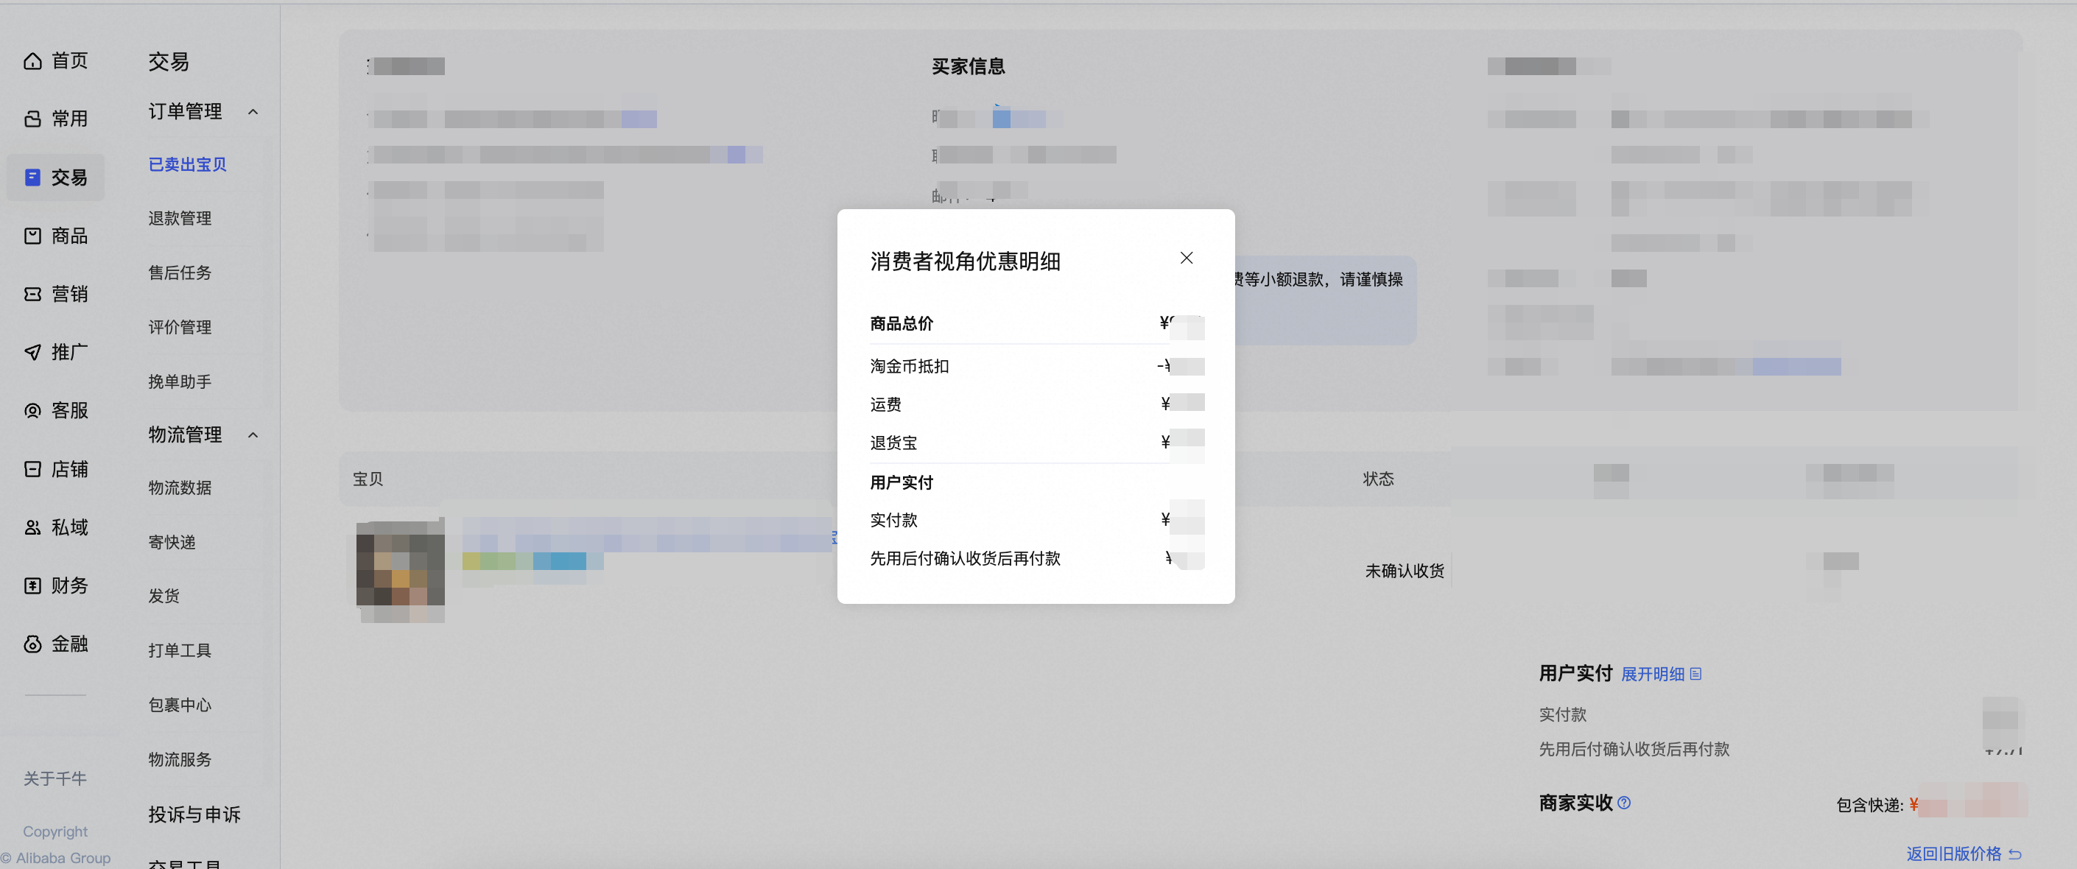Viewport: 2077px width, 869px height.
Task: Click the 常用 sidebar icon
Action: [32, 119]
